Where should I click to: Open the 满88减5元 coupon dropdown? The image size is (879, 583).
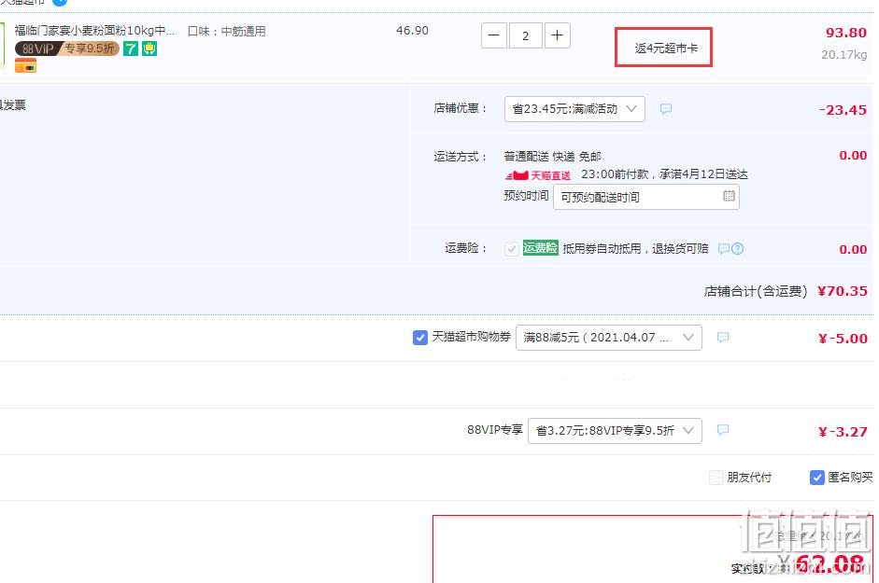[x=609, y=338]
